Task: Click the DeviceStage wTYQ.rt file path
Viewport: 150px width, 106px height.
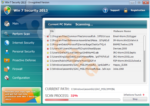Action: [x=78, y=45]
